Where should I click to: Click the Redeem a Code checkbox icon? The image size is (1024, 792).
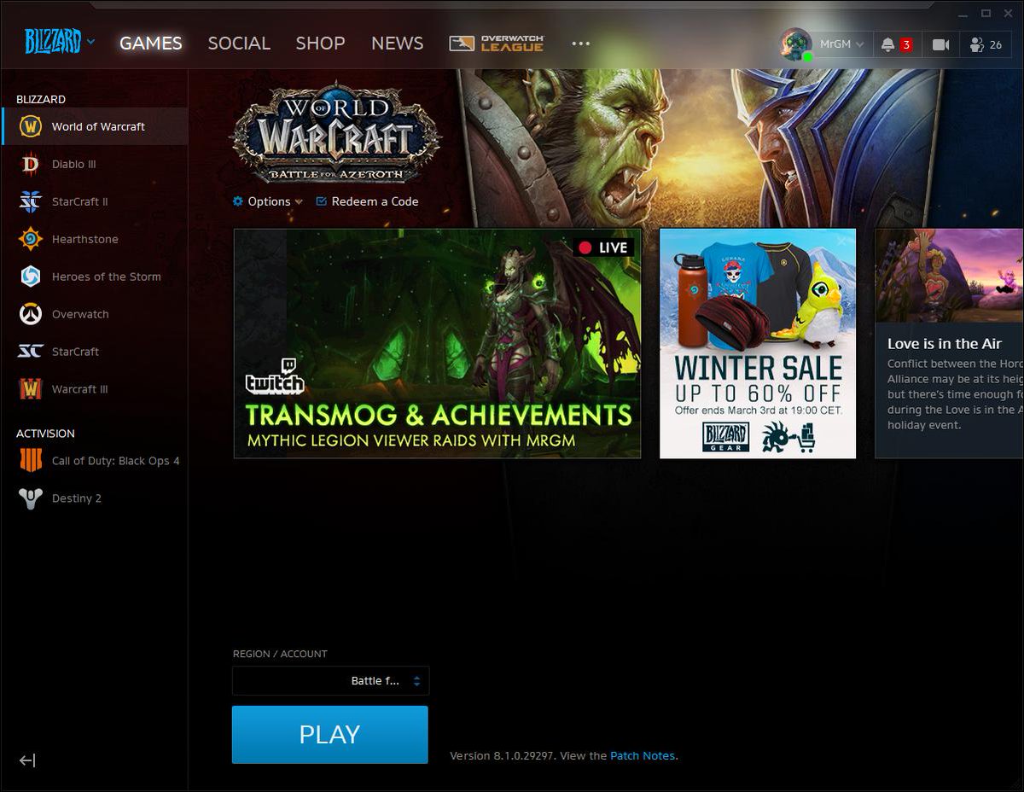(322, 201)
